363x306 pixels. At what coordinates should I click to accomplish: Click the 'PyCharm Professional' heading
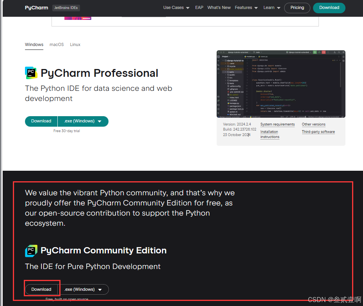99,73
